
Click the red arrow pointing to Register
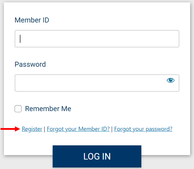coord(10,129)
